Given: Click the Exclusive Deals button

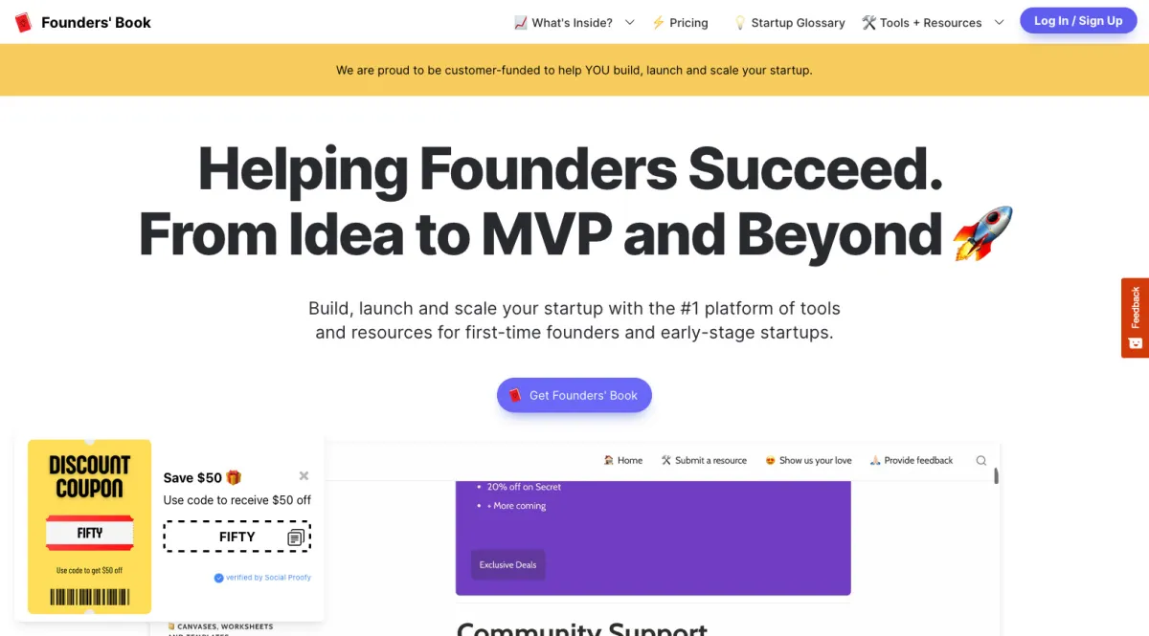Looking at the screenshot, I should pos(507,564).
